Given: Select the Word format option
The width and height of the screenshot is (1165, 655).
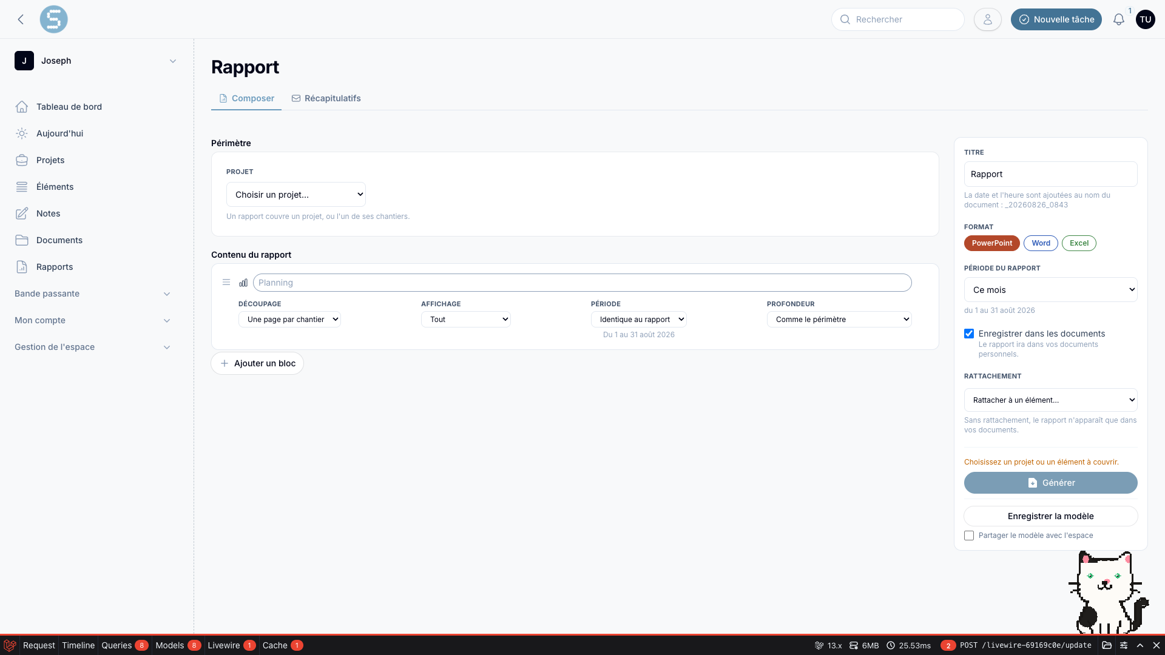Looking at the screenshot, I should (x=1041, y=243).
